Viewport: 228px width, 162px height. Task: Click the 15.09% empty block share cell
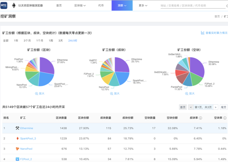(173, 159)
